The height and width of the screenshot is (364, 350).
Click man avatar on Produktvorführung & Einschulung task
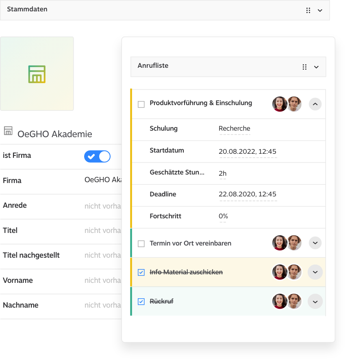tap(294, 104)
